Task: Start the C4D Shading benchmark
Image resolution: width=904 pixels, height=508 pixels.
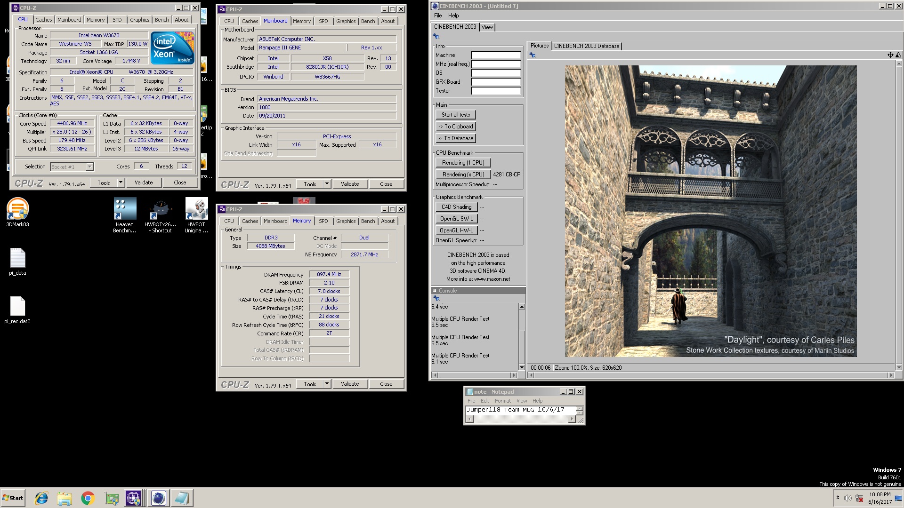Action: pyautogui.click(x=456, y=207)
